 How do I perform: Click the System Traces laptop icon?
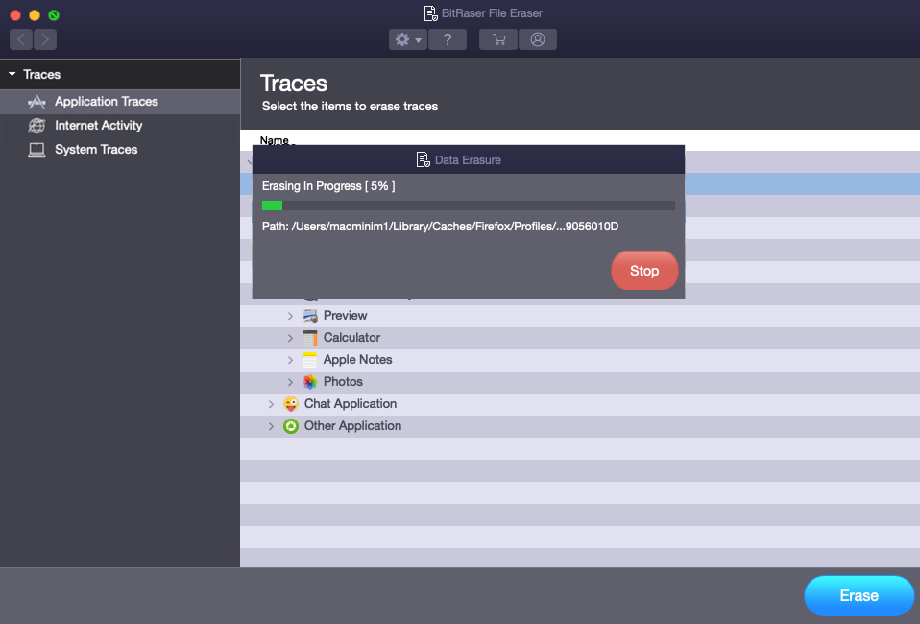pyautogui.click(x=36, y=150)
